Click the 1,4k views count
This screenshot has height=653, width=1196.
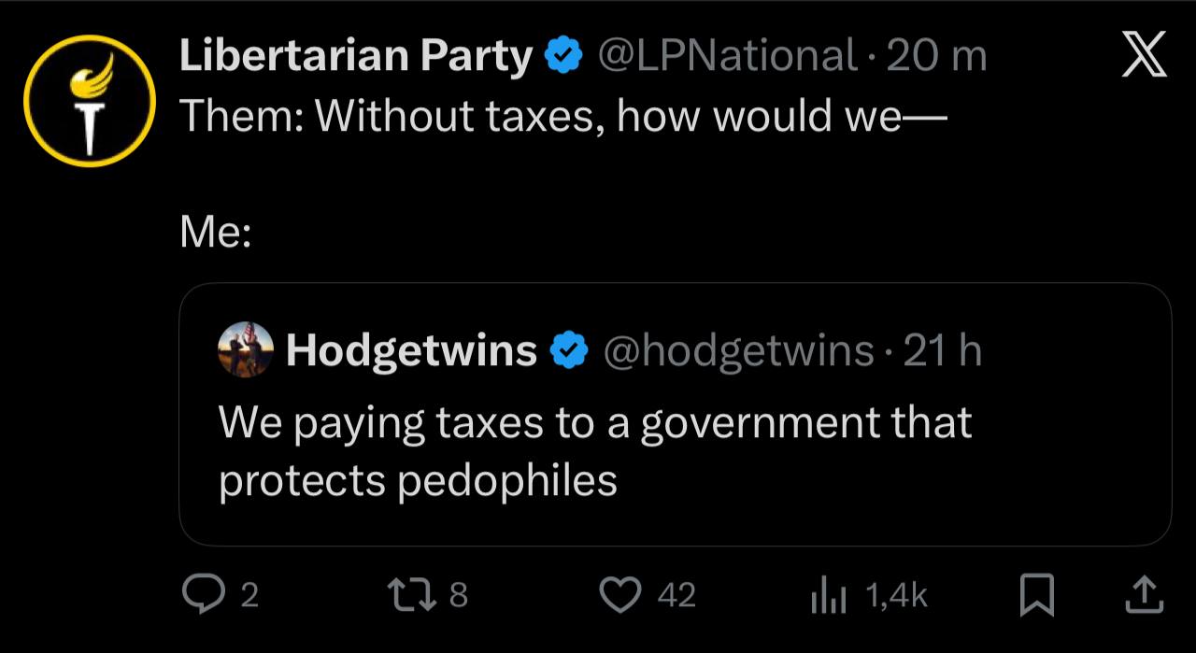(896, 596)
